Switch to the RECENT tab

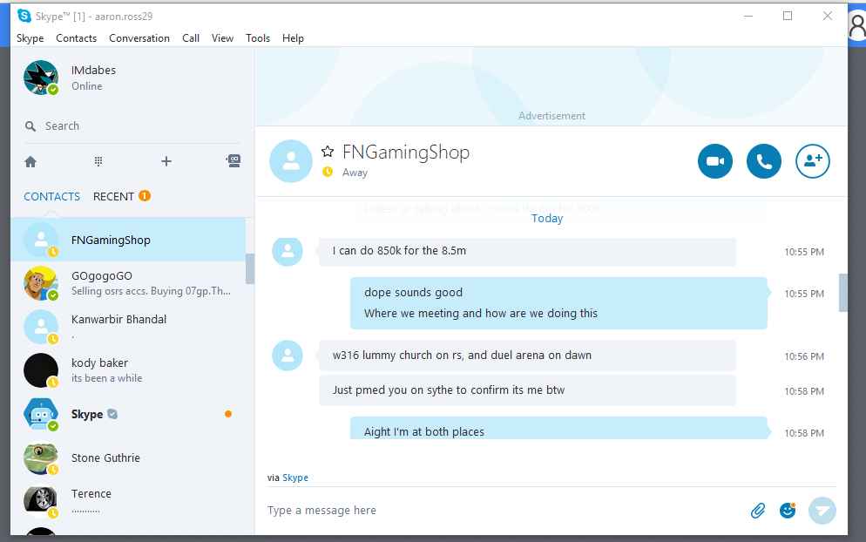[113, 197]
